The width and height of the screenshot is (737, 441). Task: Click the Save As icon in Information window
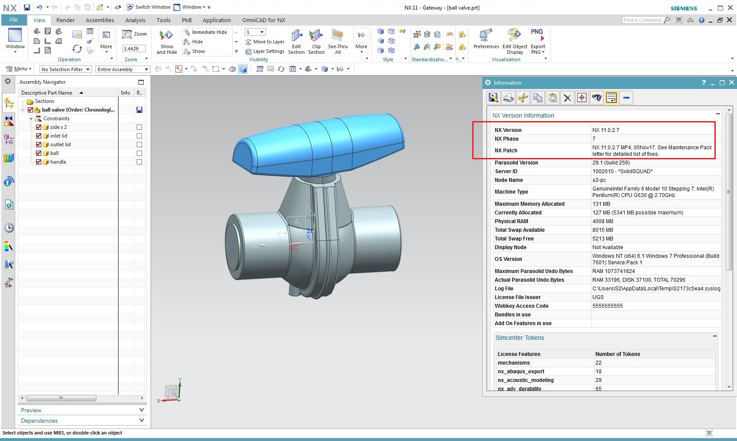point(494,98)
